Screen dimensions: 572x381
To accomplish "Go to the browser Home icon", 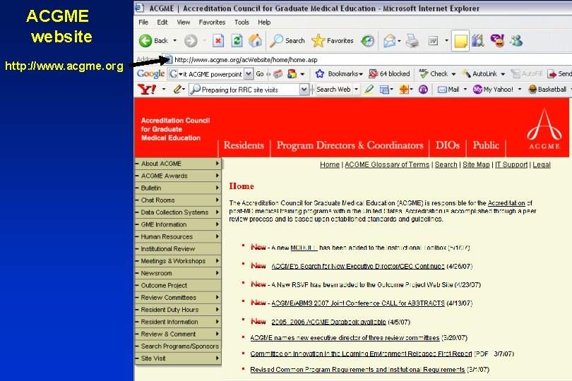I will click(x=256, y=40).
